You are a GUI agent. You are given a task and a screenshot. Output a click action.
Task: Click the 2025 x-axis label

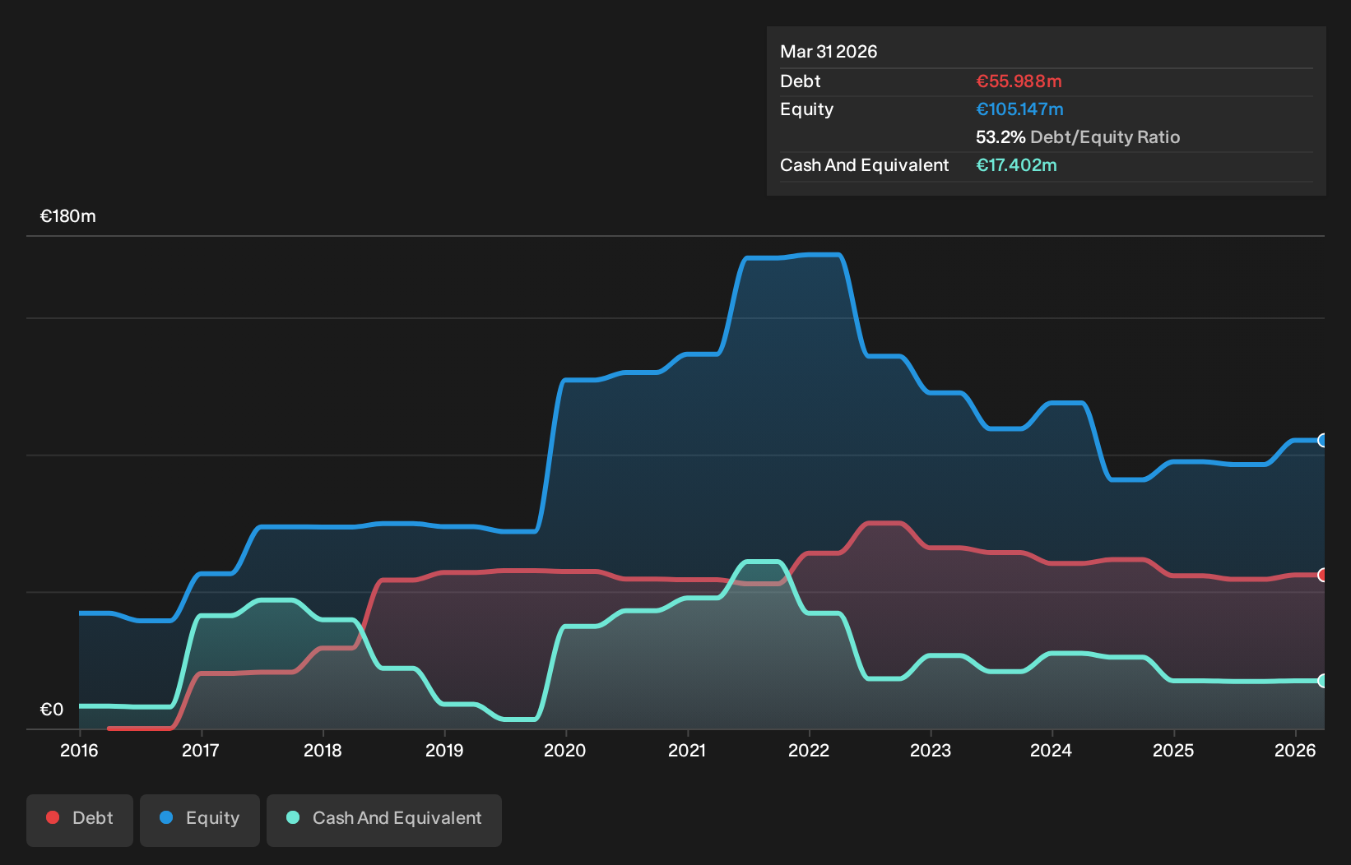coord(1173,750)
